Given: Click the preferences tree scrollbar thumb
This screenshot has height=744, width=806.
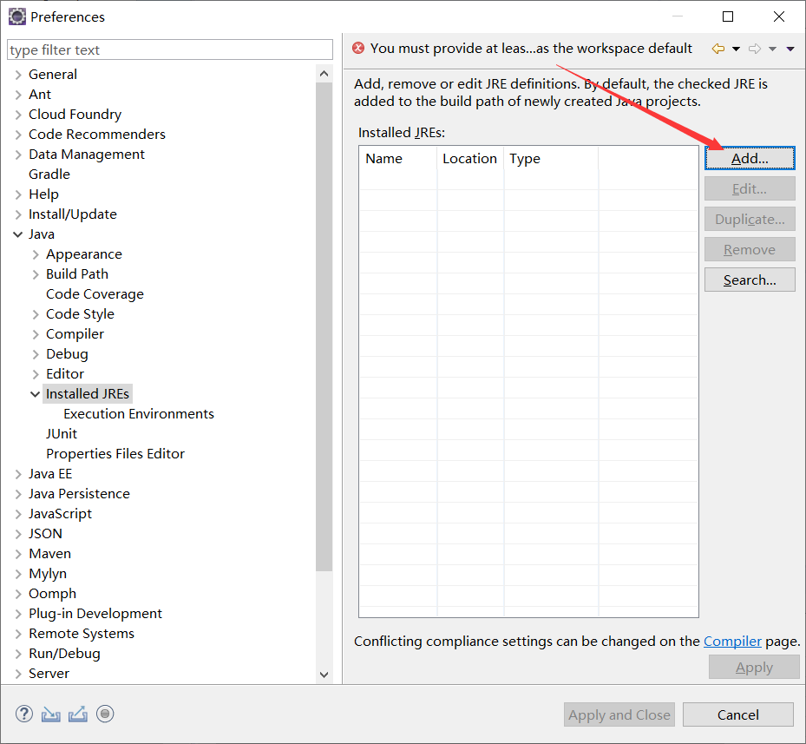Looking at the screenshot, I should coord(324,326).
